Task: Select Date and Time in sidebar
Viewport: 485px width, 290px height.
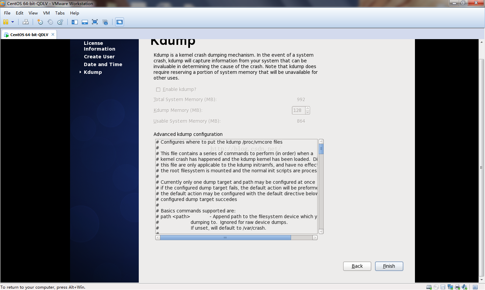Action: 103,64
